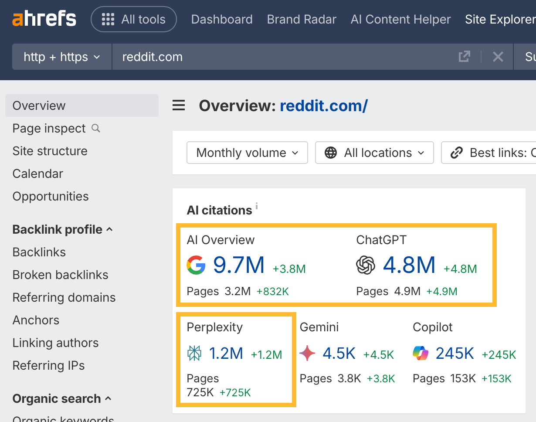Open the Monthly volume dropdown
The width and height of the screenshot is (536, 422).
click(x=247, y=153)
